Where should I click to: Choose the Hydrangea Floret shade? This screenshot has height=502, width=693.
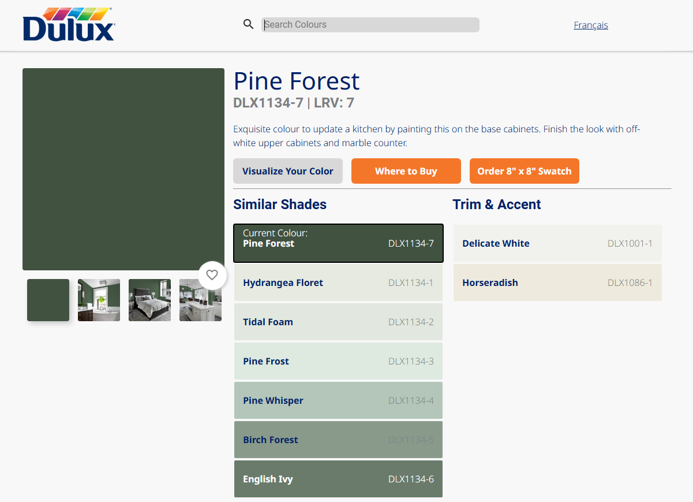(338, 282)
